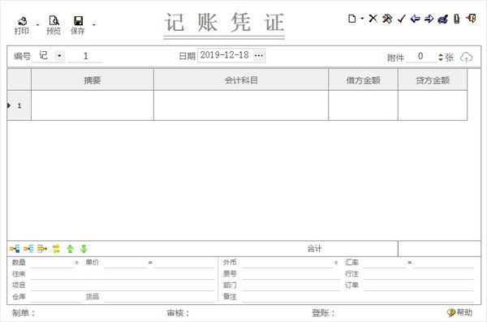Click the 汇率 exchange rate input field

click(x=385, y=263)
